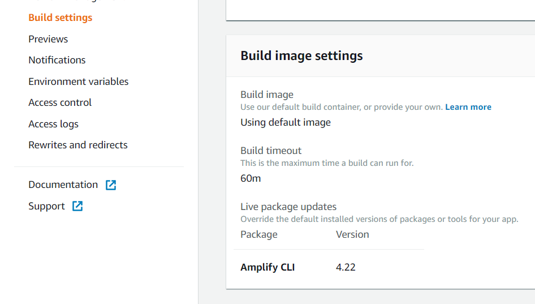Go to Notifications in the sidebar

pos(57,60)
